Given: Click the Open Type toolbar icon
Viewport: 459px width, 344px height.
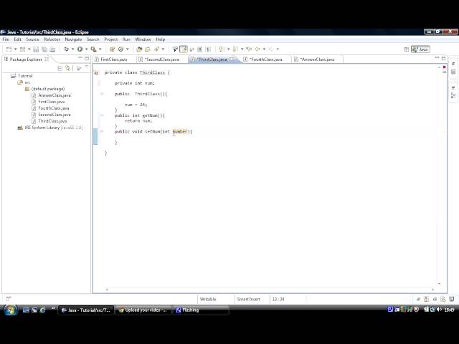Looking at the screenshot, I should tap(139, 49).
